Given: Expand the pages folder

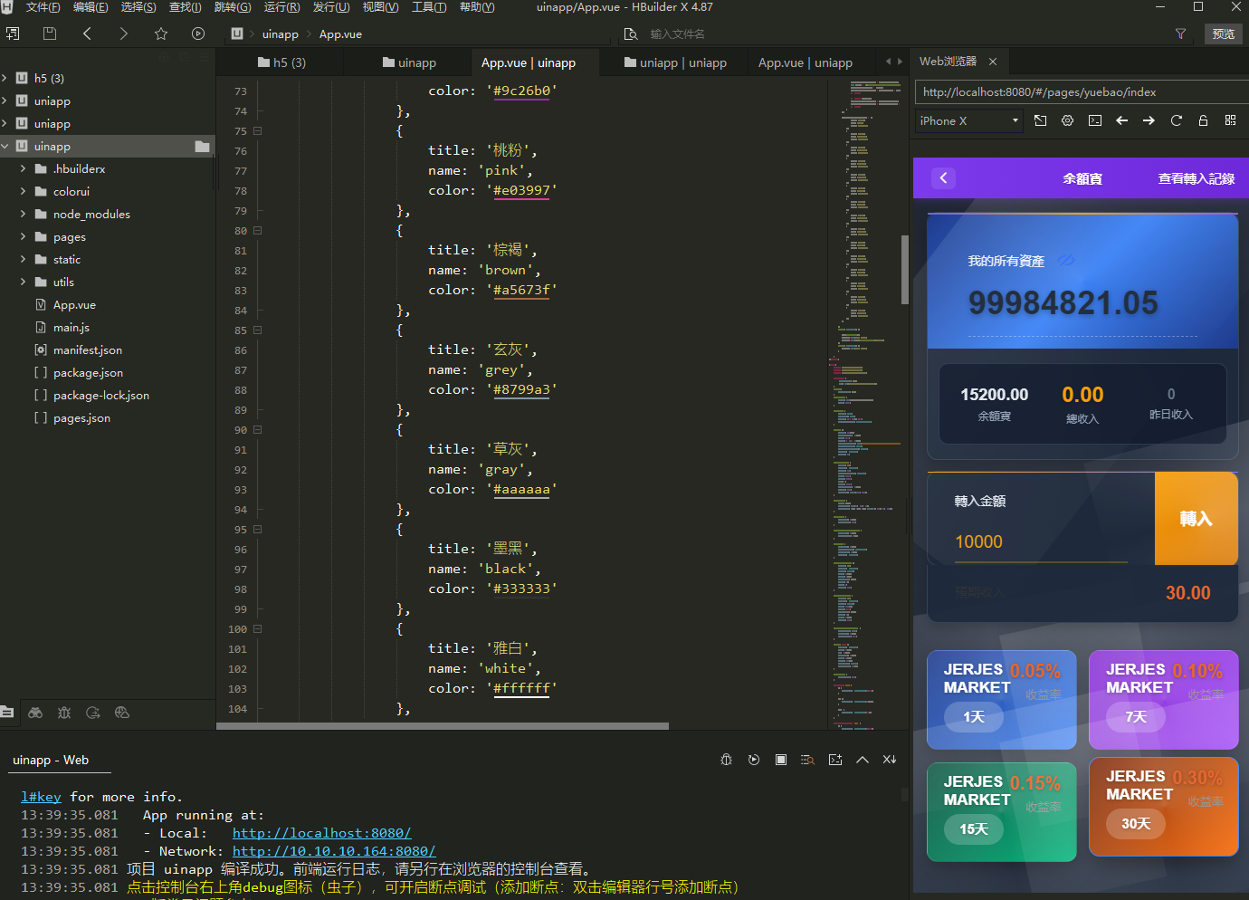Looking at the screenshot, I should point(23,236).
